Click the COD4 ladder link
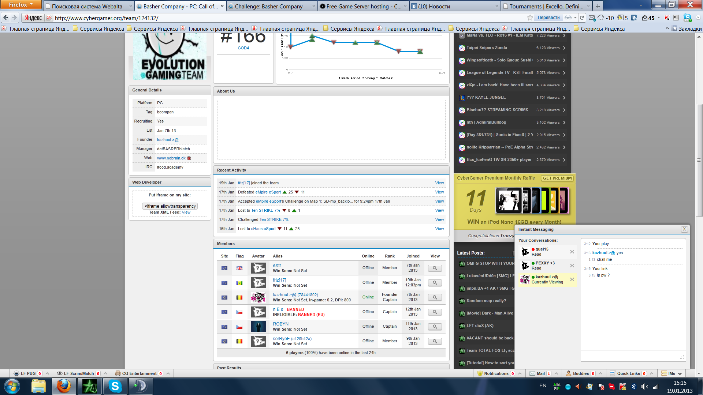The height and width of the screenshot is (395, 703). 243,48
